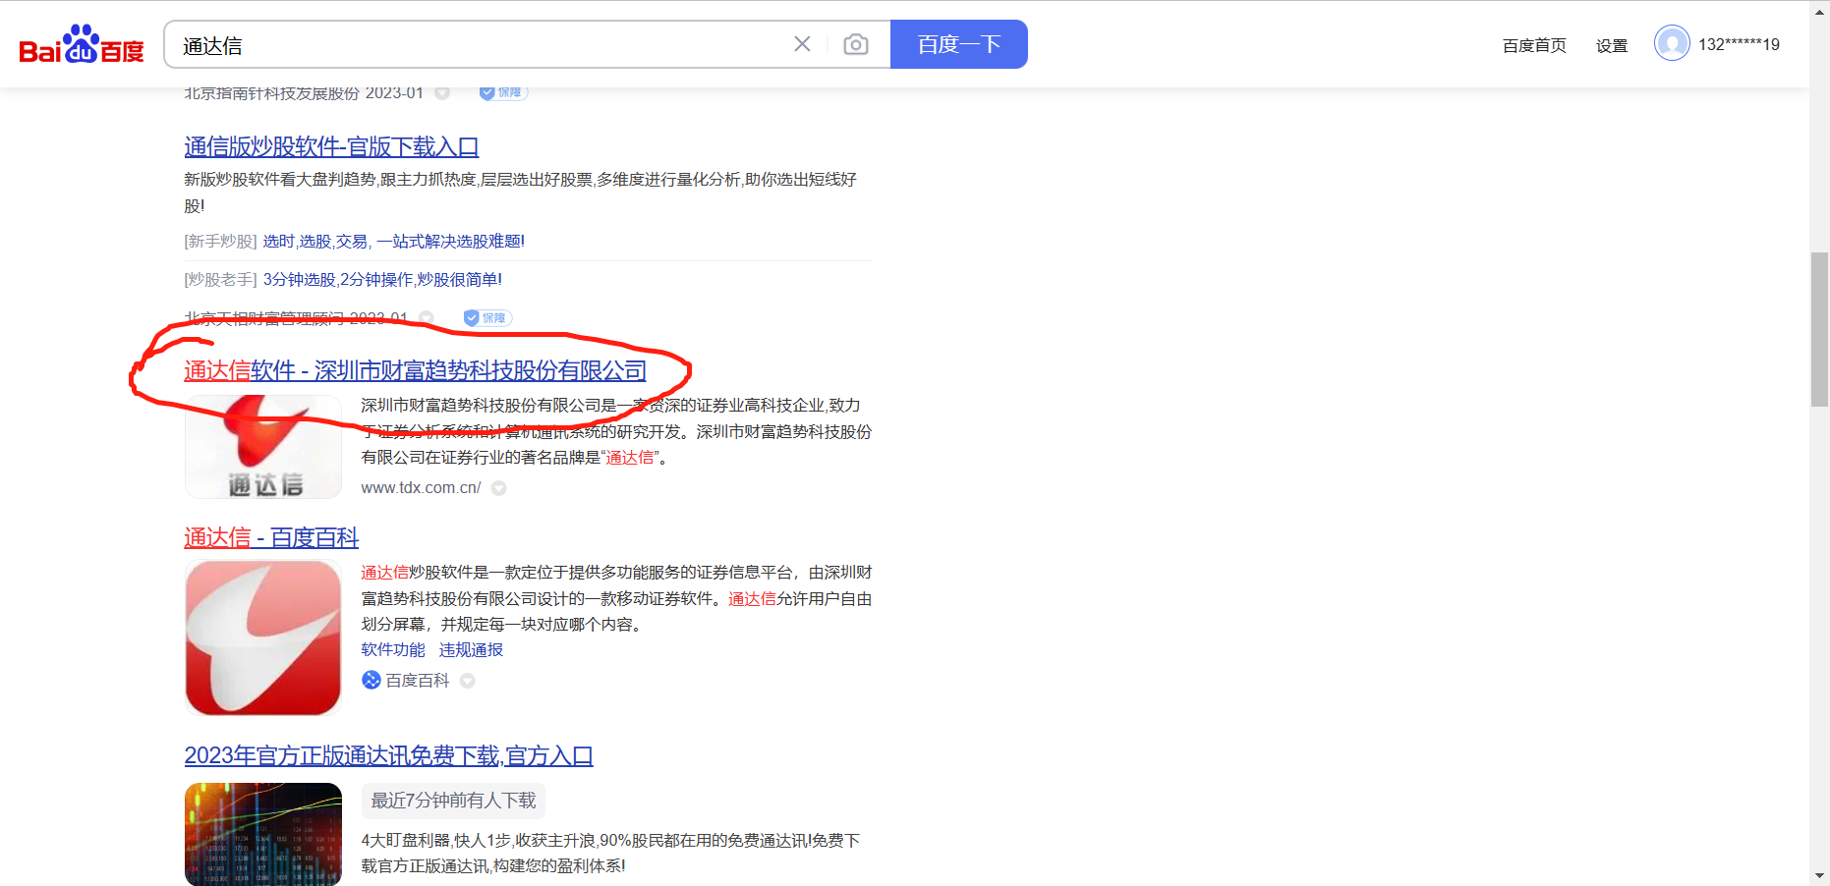Open 软件功能 sublink

[393, 650]
